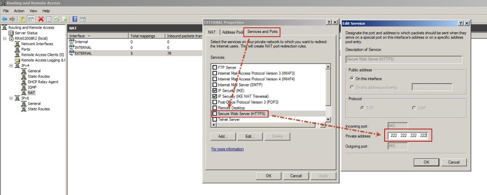
Task: Open Remote Access Logging folder node
Action: coord(43,60)
